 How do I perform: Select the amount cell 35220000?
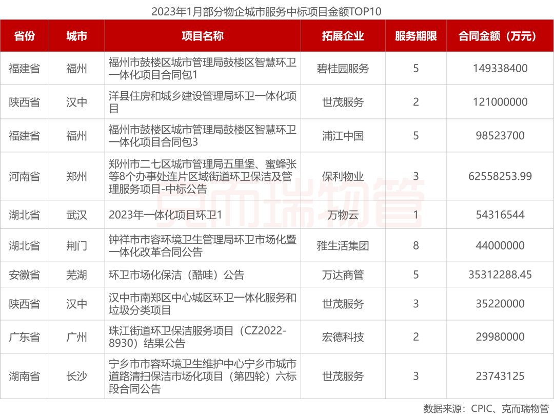(x=500, y=304)
